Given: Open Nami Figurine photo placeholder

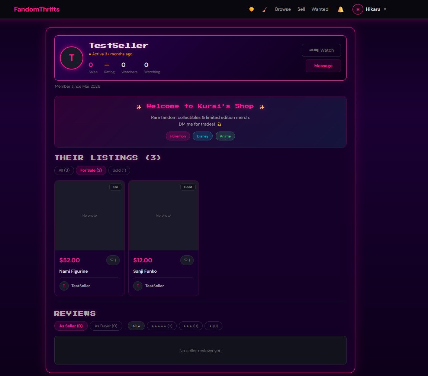Looking at the screenshot, I should tap(90, 215).
